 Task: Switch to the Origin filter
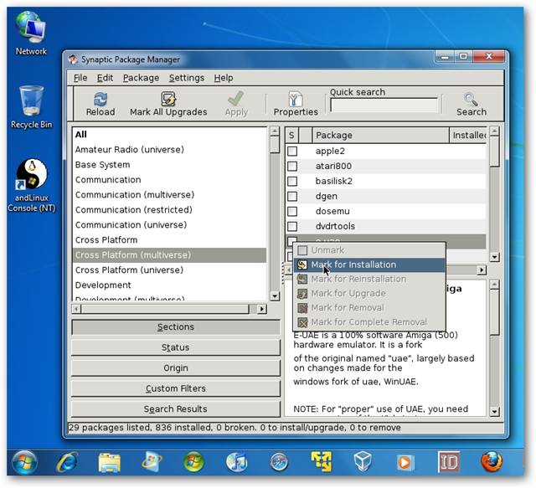click(x=176, y=368)
